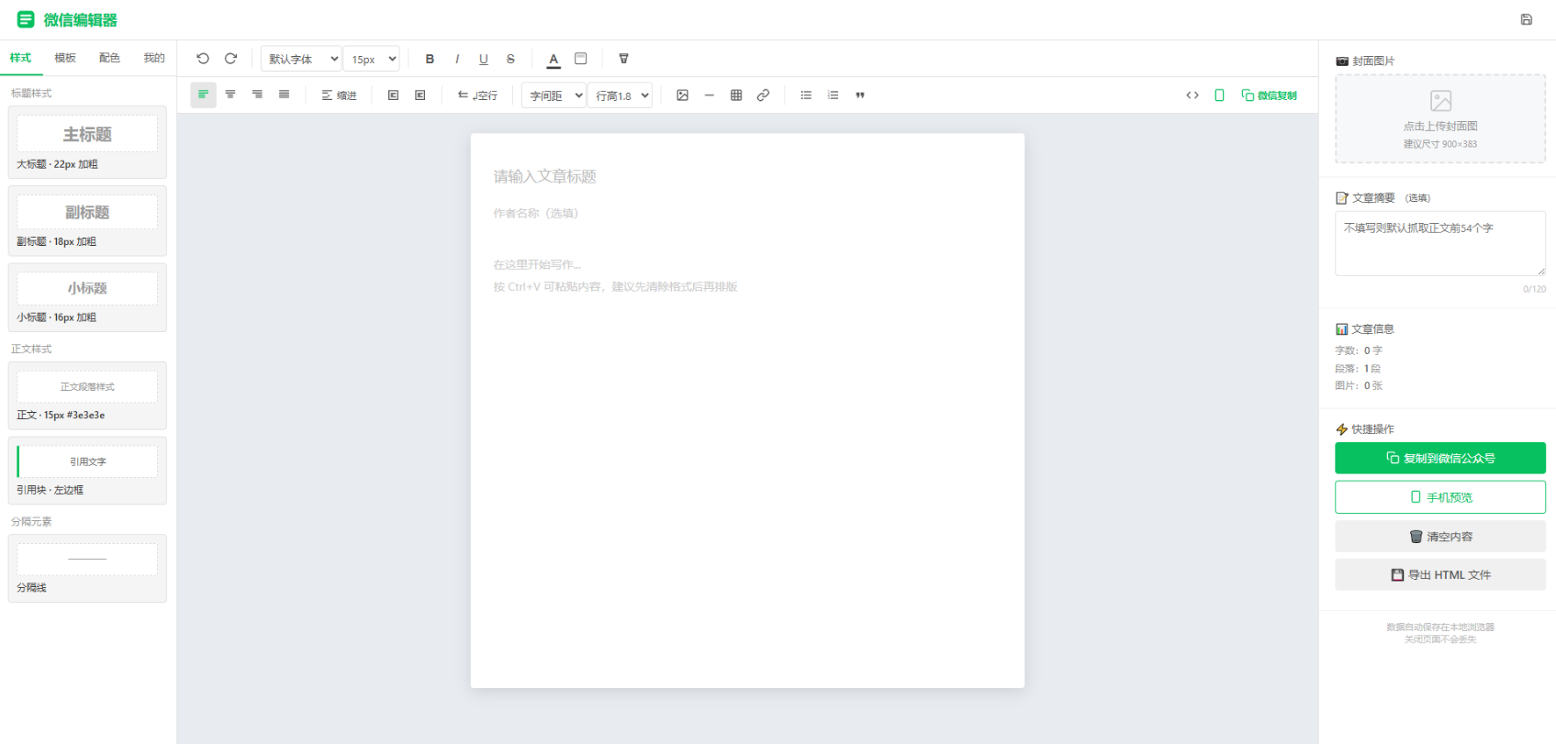Viewport: 1556px width, 744px height.
Task: Toggle italic formatting
Action: (x=457, y=59)
